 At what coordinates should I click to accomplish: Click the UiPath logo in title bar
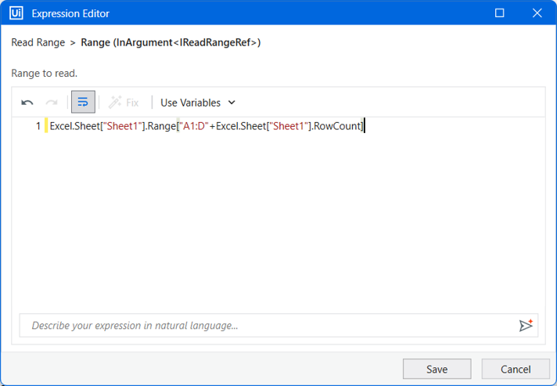point(16,13)
